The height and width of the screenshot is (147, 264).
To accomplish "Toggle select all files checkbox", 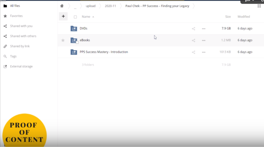I will pos(75,17).
